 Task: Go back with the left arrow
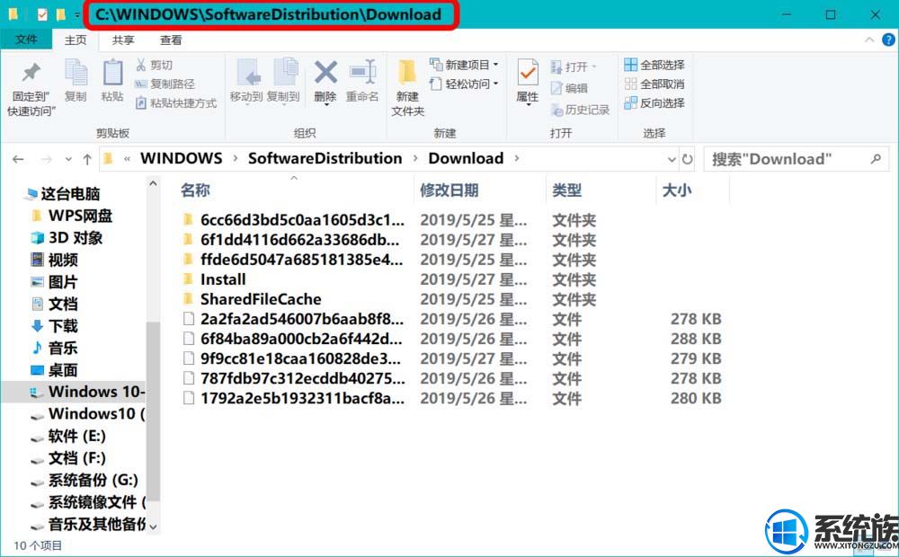(18, 159)
